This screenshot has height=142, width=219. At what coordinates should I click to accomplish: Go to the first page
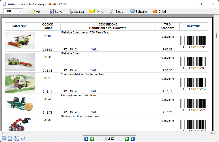[86, 139]
